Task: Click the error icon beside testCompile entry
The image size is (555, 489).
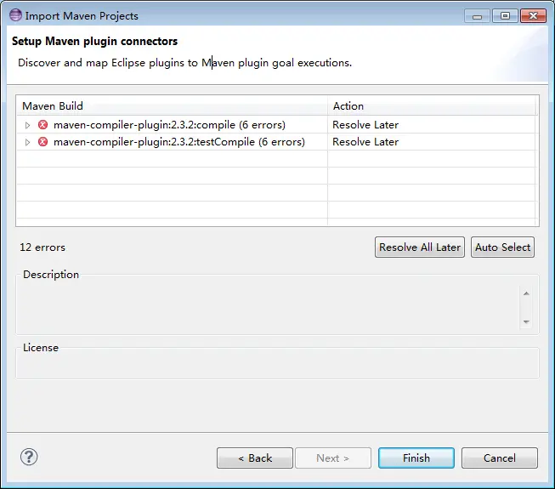Action: (42, 142)
